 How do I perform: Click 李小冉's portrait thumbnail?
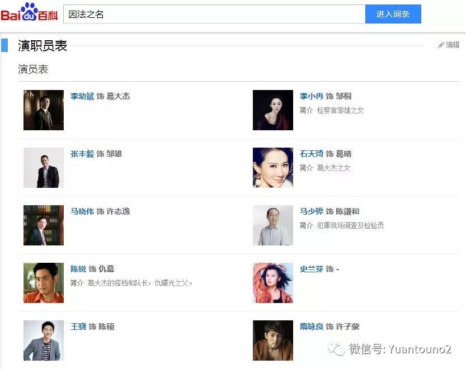pyautogui.click(x=273, y=110)
